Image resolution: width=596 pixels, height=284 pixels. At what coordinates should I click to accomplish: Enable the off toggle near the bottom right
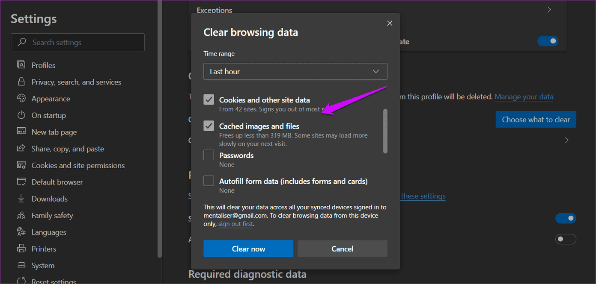coord(566,239)
